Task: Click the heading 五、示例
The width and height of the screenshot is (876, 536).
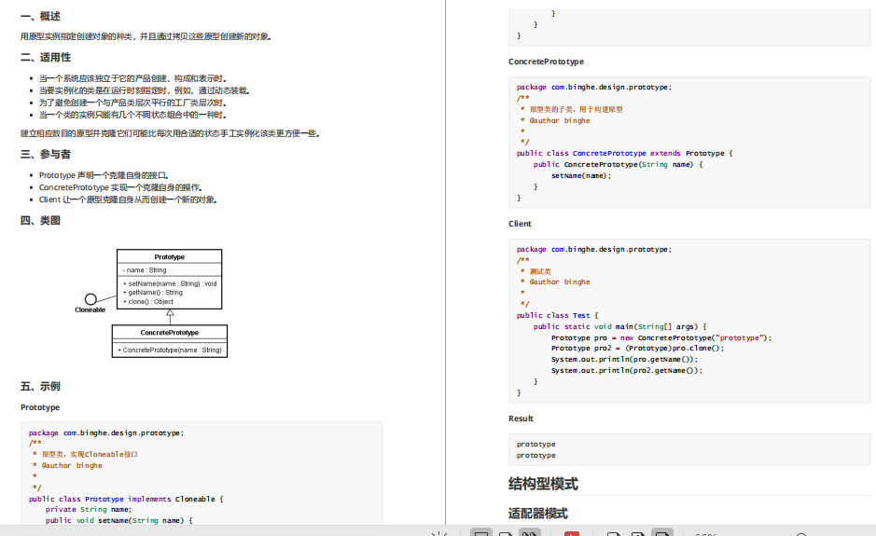Action: (x=40, y=386)
